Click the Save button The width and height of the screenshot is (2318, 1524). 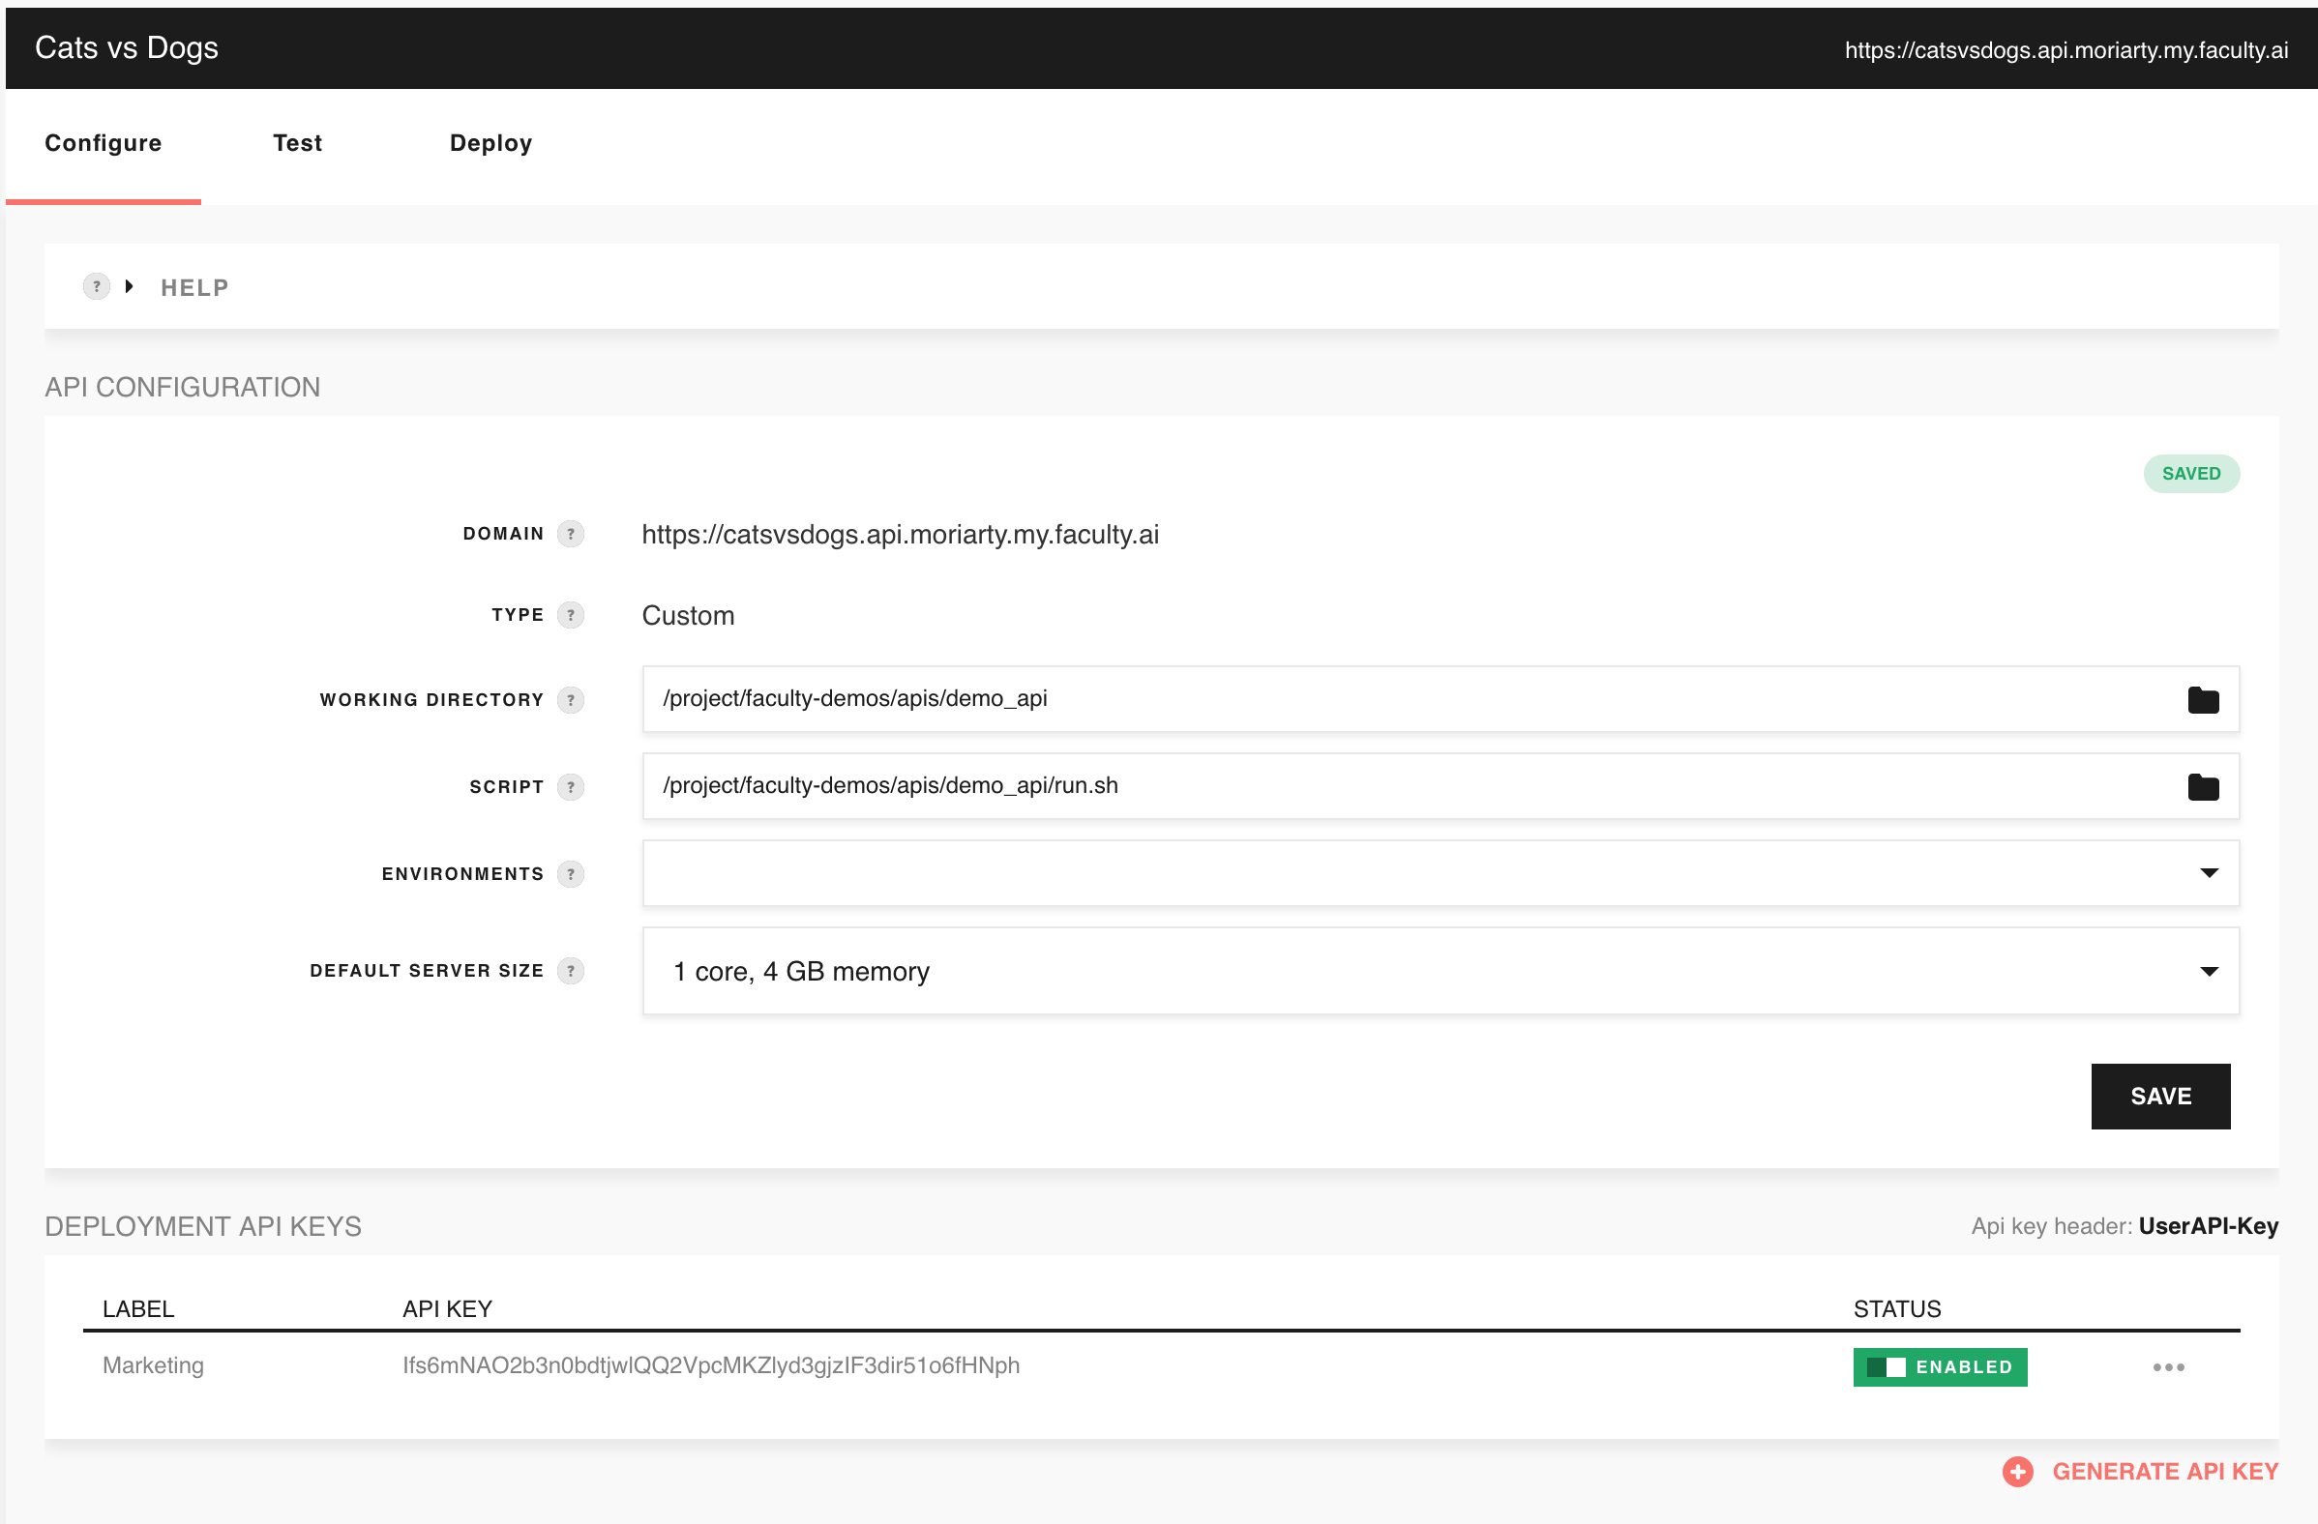pos(2159,1096)
